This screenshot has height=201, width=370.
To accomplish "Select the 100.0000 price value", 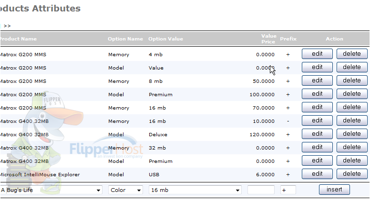I will point(262,95).
